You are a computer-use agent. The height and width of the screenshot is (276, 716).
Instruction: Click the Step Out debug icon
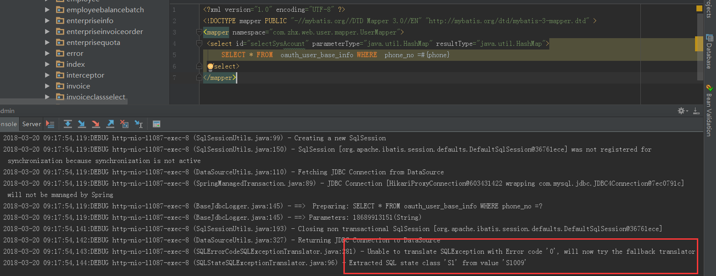click(x=110, y=124)
